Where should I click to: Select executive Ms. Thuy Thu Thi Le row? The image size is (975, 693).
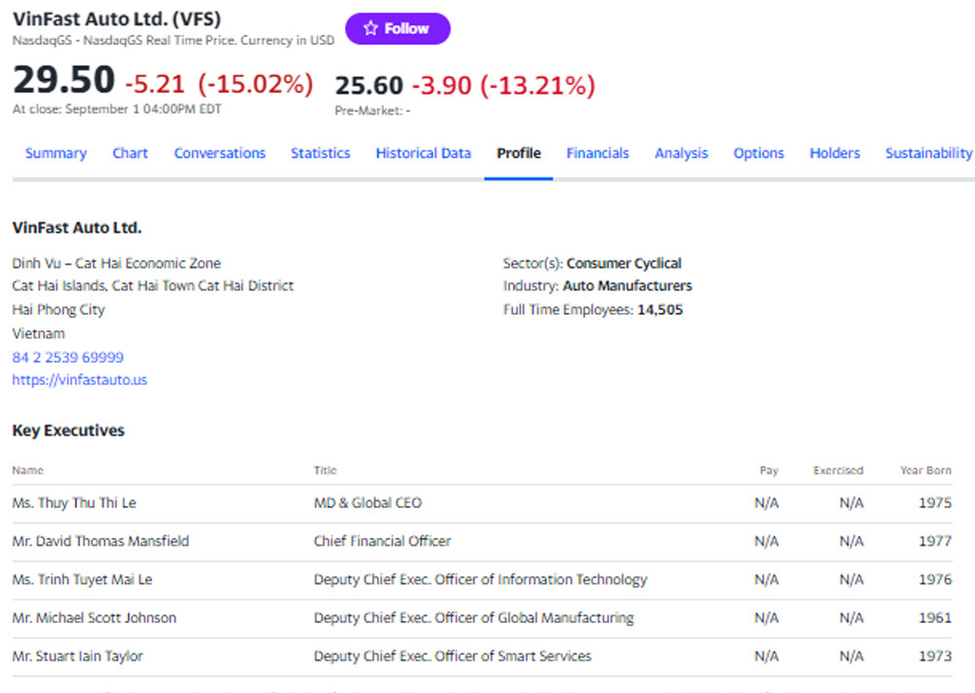74,503
